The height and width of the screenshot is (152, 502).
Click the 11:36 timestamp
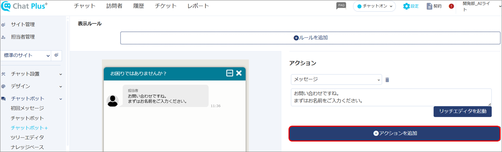[x=216, y=106]
